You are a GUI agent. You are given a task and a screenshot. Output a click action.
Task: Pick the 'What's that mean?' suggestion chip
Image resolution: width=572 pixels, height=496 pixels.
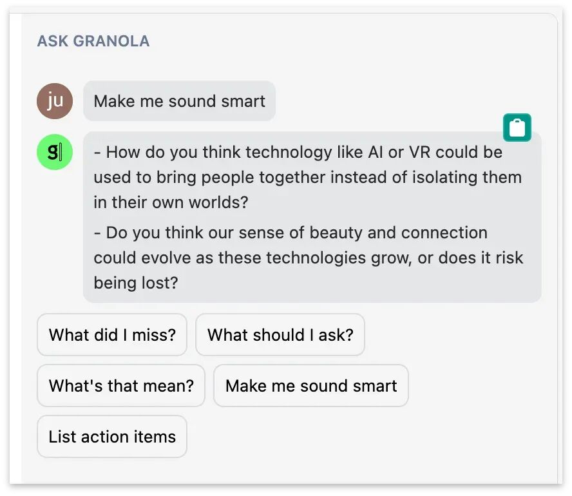coord(121,385)
